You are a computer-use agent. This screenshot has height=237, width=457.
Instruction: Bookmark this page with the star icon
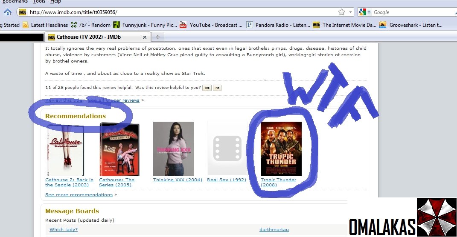342,12
